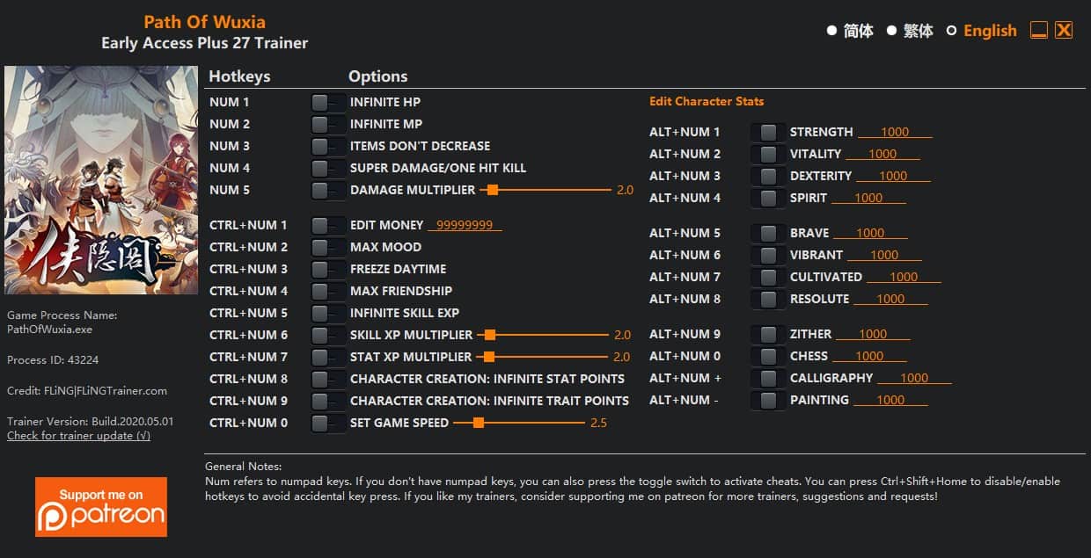The height and width of the screenshot is (558, 1091).
Task: Turn on Items Don't Decrease toggle
Action: (328, 146)
